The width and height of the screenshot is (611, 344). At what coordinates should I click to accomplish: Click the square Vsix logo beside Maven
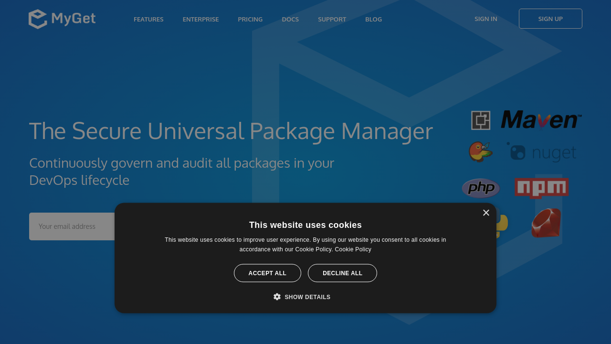pyautogui.click(x=481, y=120)
